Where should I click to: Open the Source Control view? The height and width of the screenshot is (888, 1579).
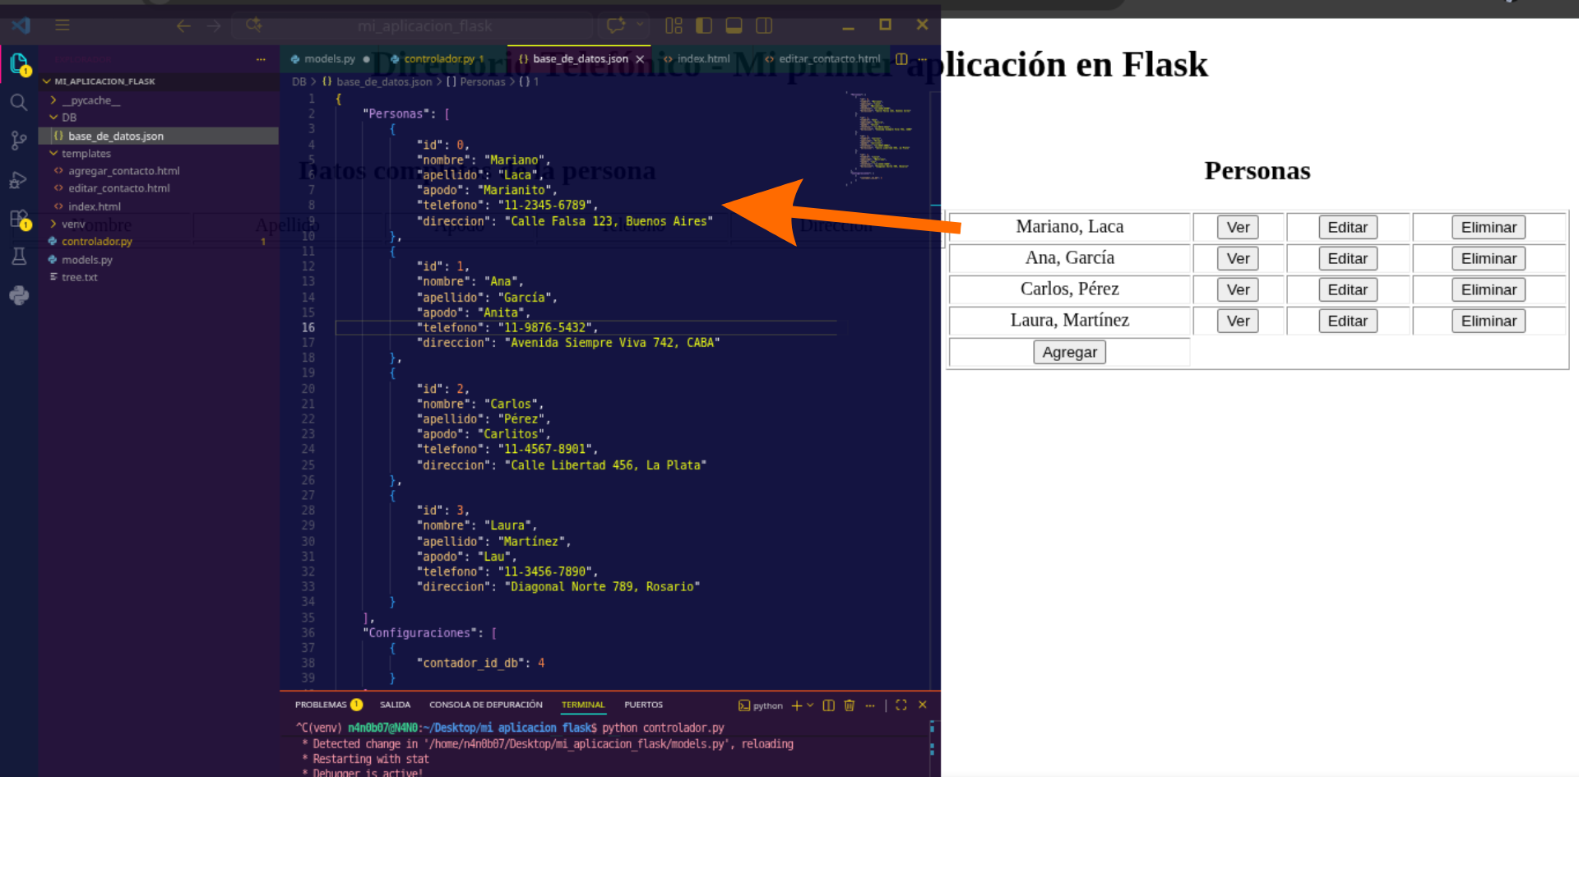(19, 141)
